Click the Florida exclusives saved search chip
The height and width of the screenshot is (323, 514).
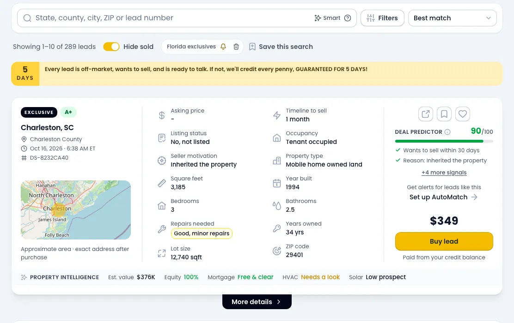(x=191, y=47)
